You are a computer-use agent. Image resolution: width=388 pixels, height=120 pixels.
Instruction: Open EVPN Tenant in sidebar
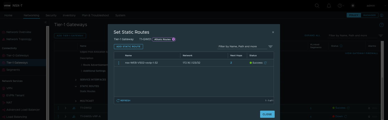[15, 96]
